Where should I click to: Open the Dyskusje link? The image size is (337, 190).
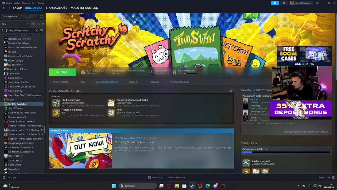[x=134, y=82]
